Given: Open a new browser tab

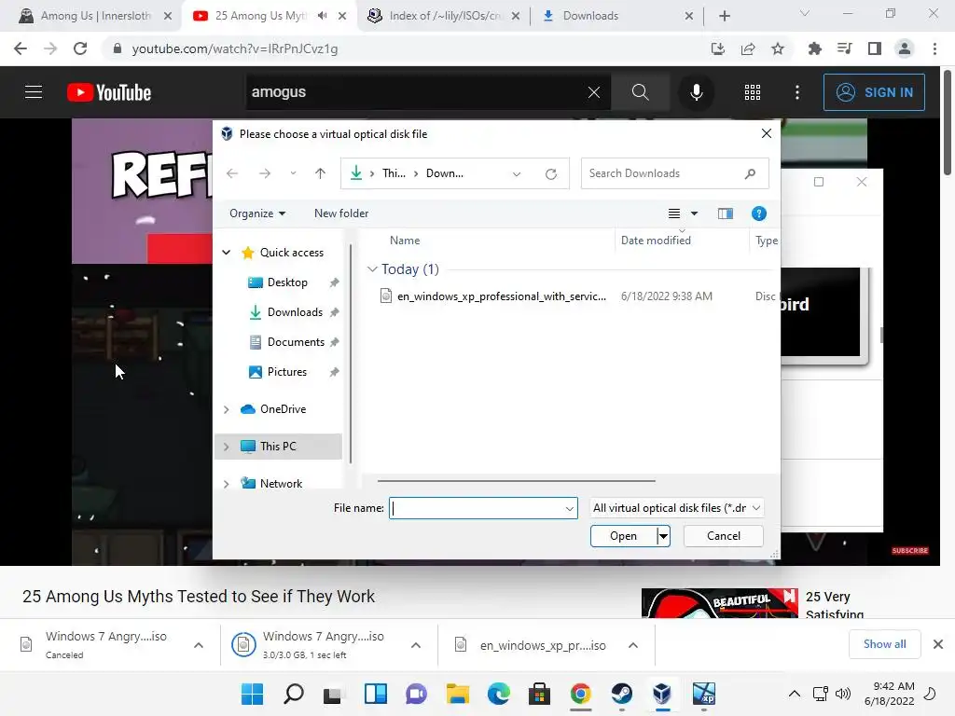Looking at the screenshot, I should click(724, 16).
